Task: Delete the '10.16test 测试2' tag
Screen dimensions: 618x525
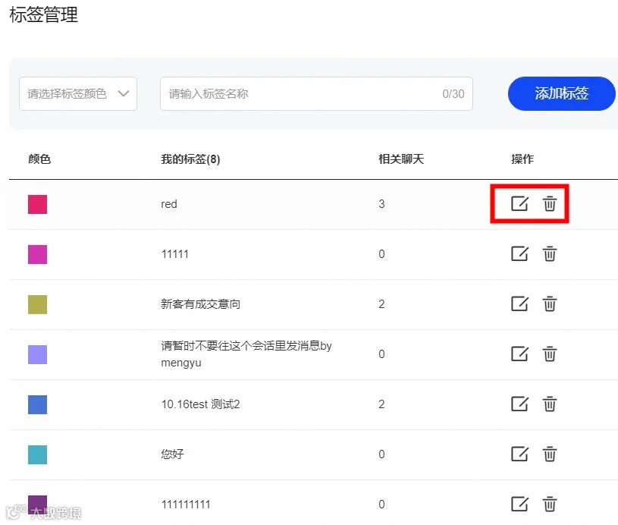Action: coord(550,404)
